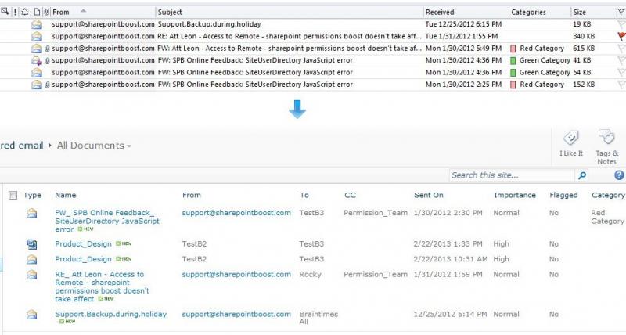Open the first Product_Design document link
626x335 pixels.
click(83, 243)
